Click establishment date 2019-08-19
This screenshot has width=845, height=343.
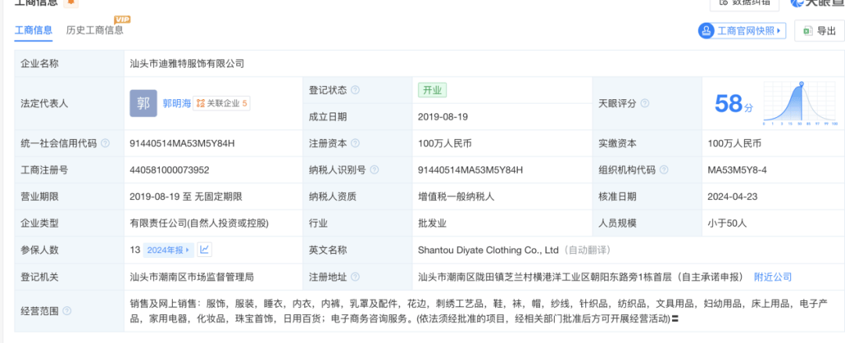tap(444, 117)
